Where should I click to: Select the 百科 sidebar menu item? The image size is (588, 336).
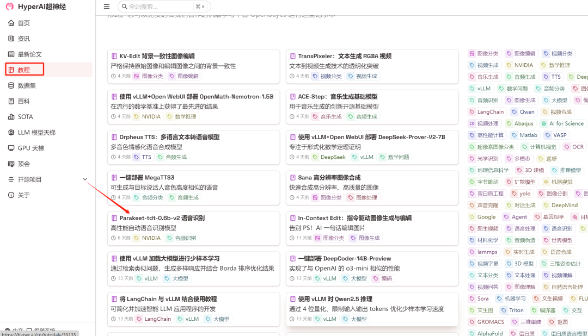[x=23, y=101]
